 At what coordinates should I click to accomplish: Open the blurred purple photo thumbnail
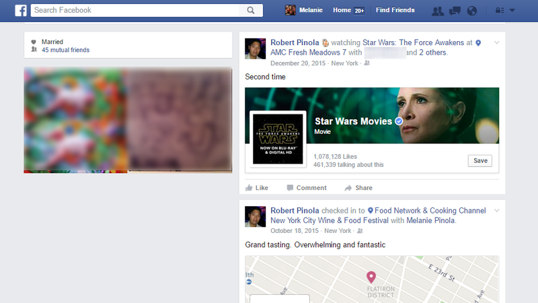point(180,120)
